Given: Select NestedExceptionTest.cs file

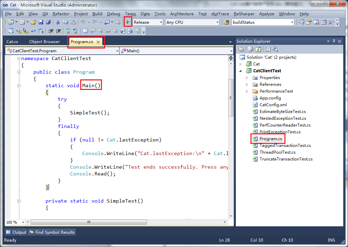Looking at the screenshot, I should 283,118.
